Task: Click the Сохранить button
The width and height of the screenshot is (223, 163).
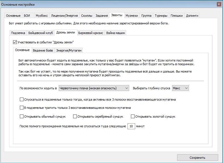Action: coord(197,158)
